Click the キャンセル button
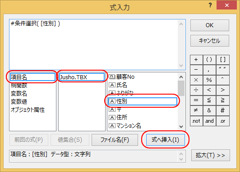Screen dimensions: 240x172 (x=209, y=41)
